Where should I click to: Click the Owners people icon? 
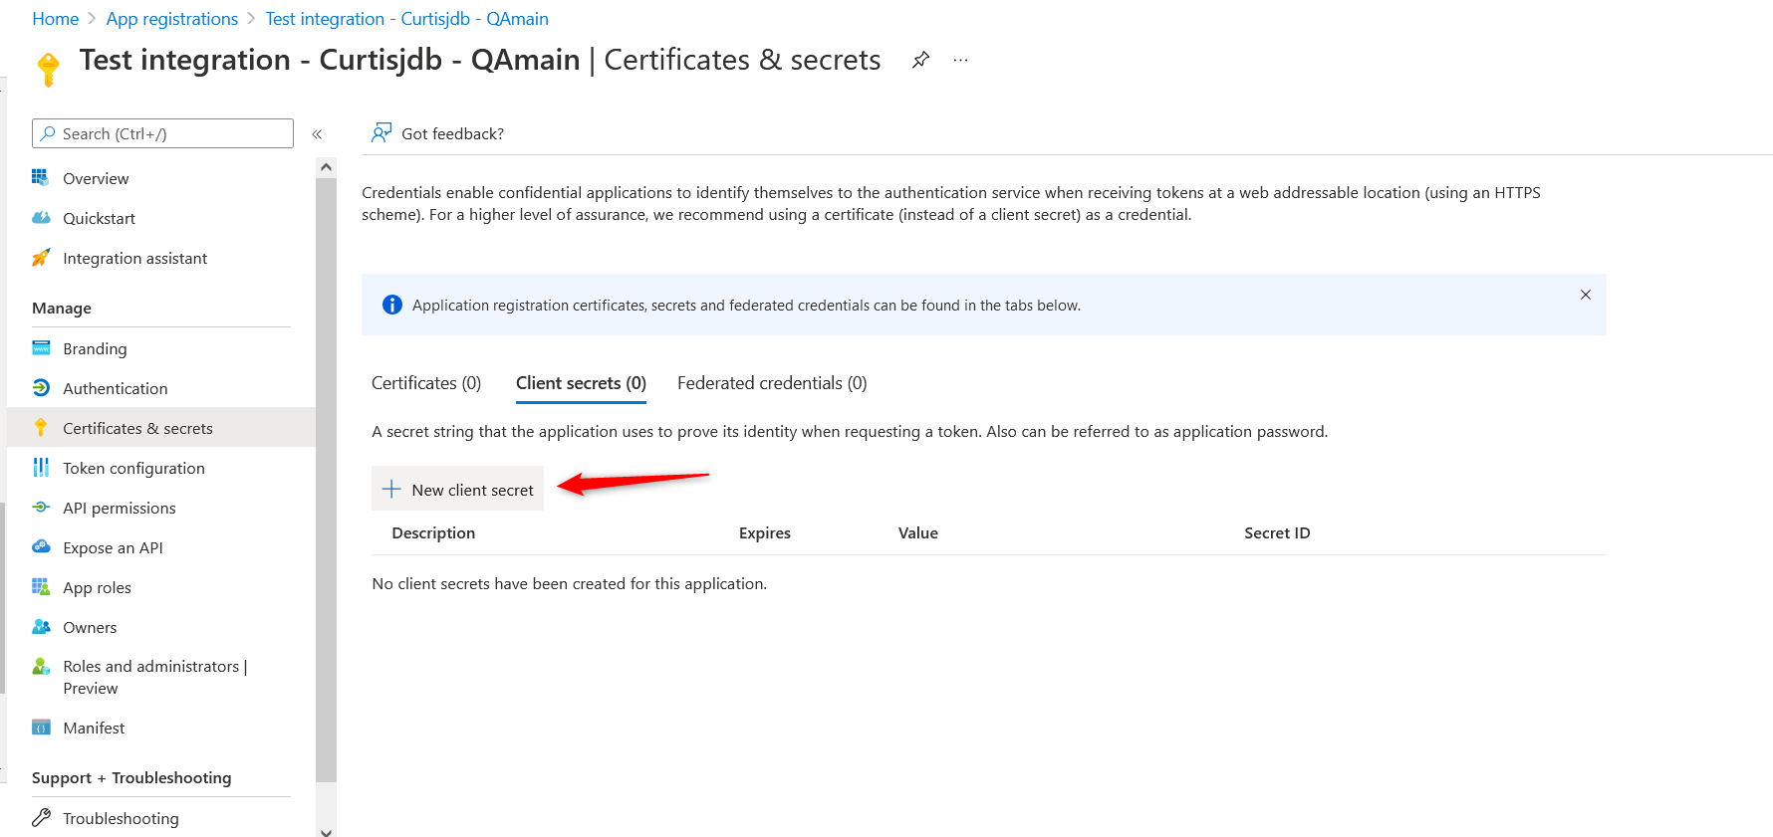(x=41, y=627)
